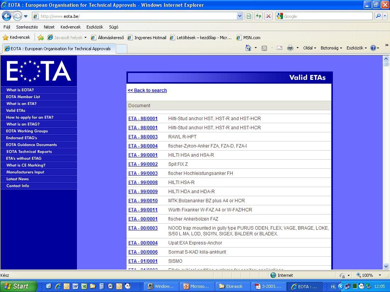Expand the printer options dropdown arrow
Screen dimensions: 390x292
pyautogui.click(x=297, y=48)
